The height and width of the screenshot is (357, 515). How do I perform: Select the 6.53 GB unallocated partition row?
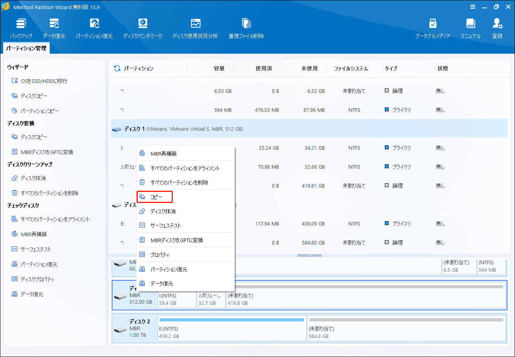[x=309, y=91]
